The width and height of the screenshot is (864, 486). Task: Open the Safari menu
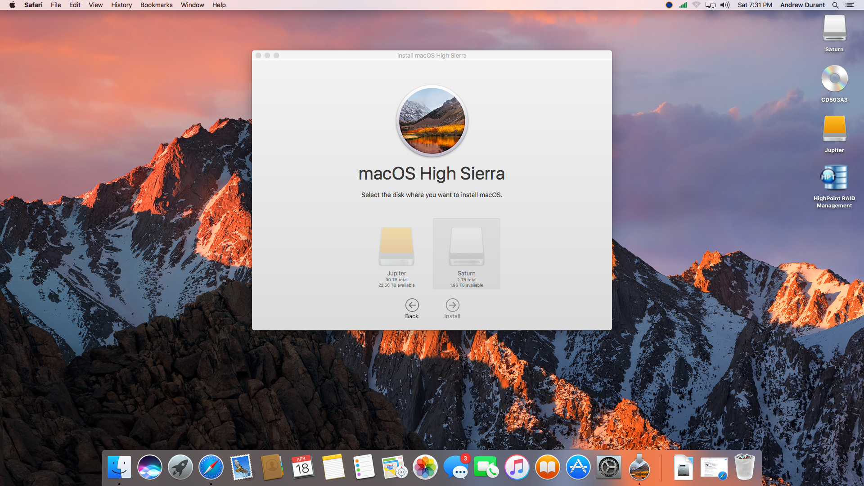(x=33, y=5)
